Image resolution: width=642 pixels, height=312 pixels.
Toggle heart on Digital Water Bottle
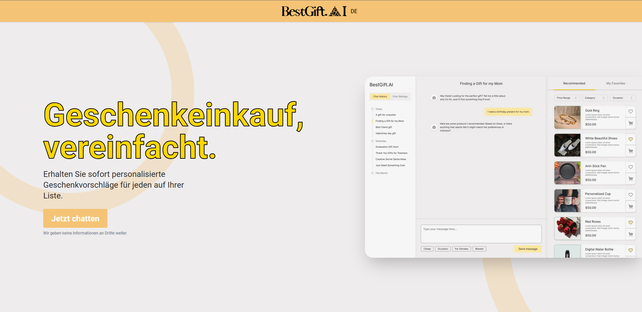click(631, 250)
